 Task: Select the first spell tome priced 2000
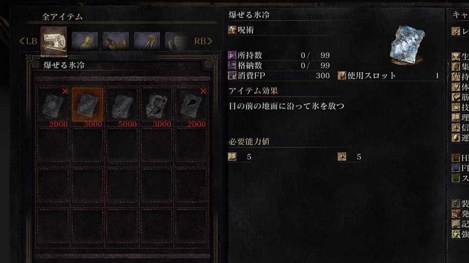coord(53,108)
